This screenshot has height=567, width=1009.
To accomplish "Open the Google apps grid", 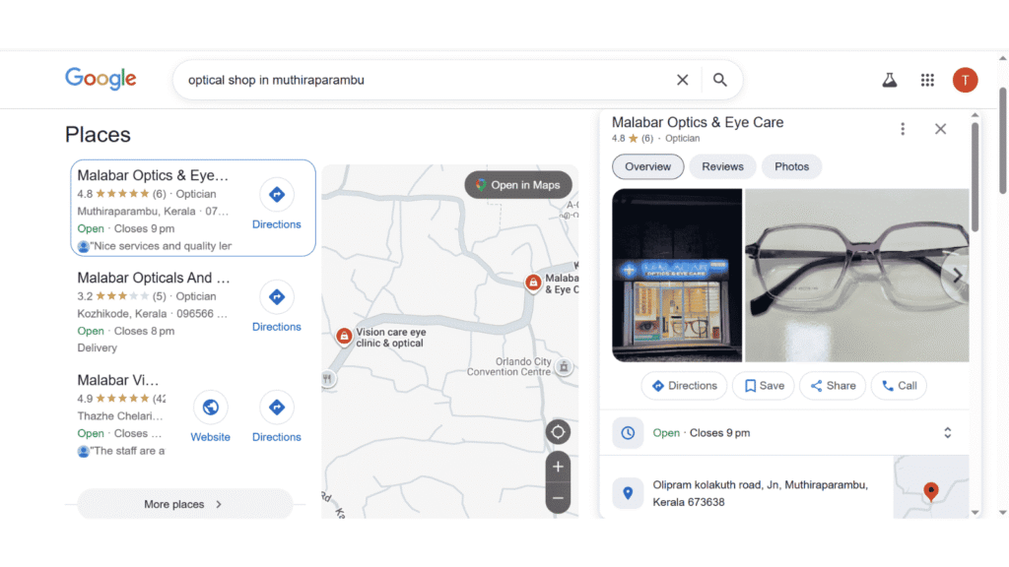I will (927, 80).
